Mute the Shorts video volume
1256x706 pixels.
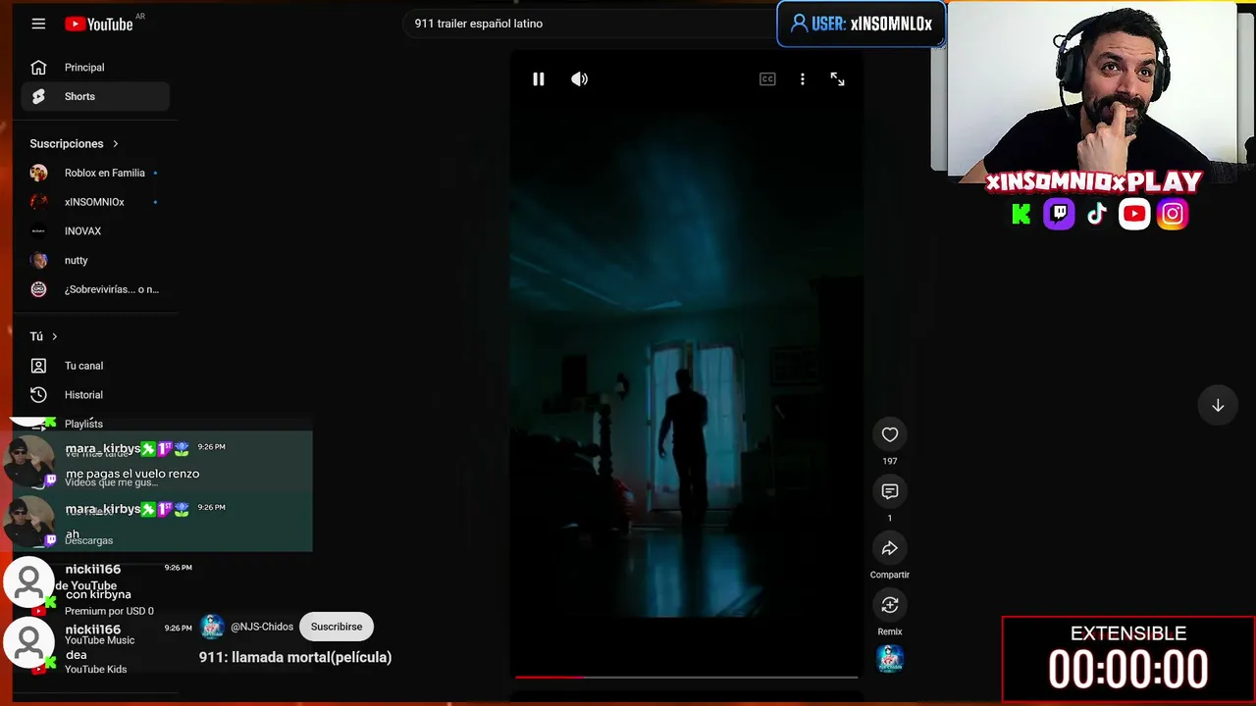580,79
